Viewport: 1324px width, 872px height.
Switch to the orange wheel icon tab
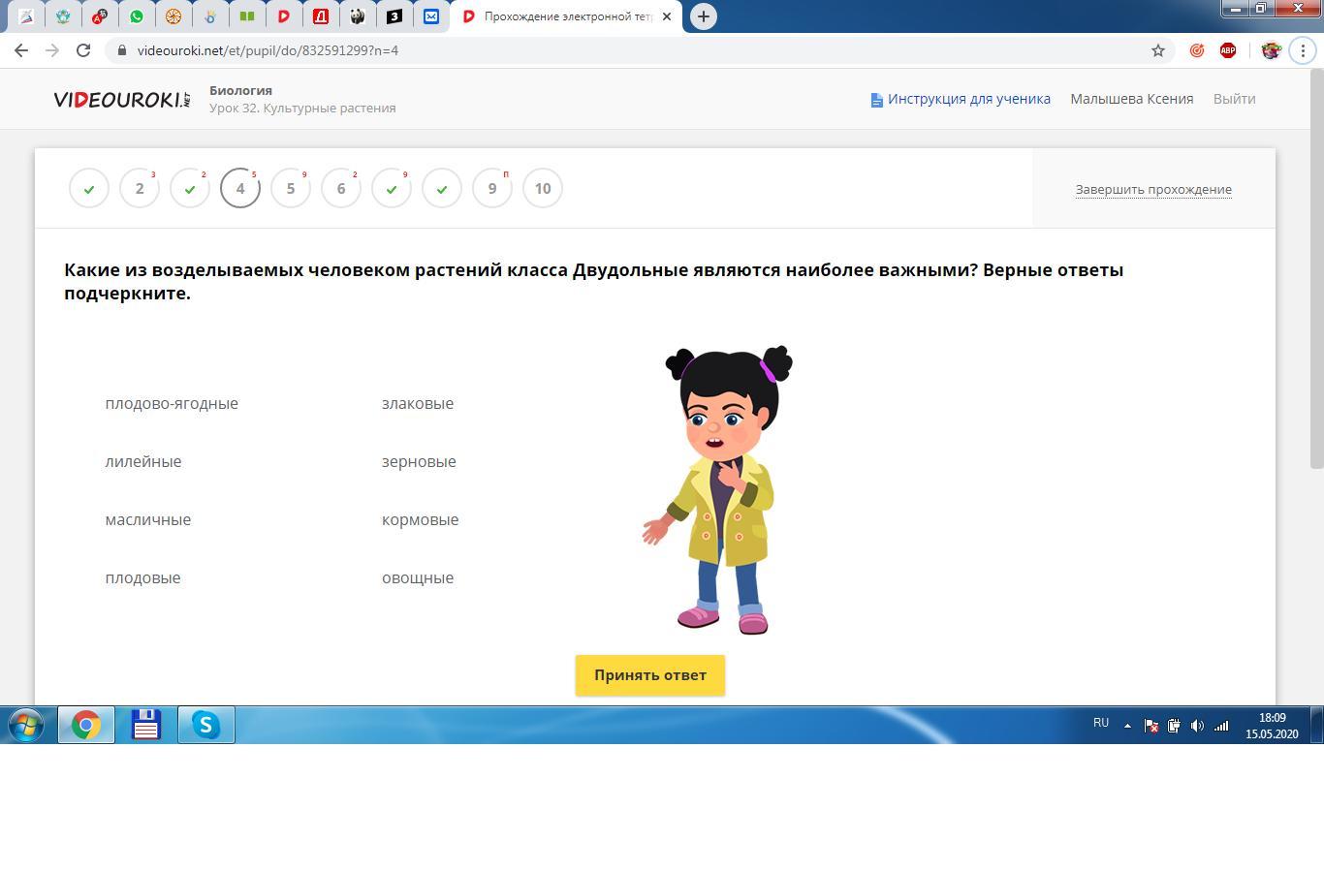[173, 16]
